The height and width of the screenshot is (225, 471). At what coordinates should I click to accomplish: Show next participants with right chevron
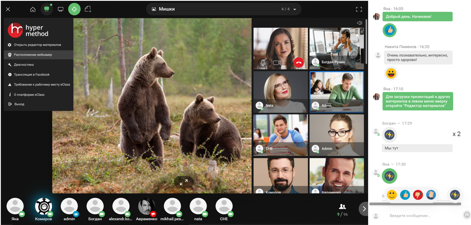coord(364,209)
